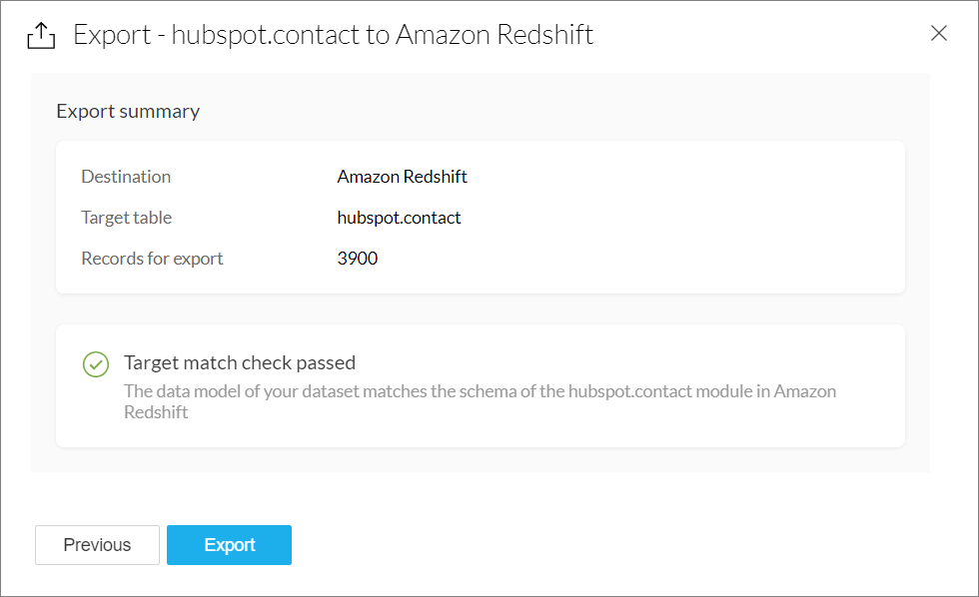
Task: Click the dialog title text
Action: tap(334, 35)
